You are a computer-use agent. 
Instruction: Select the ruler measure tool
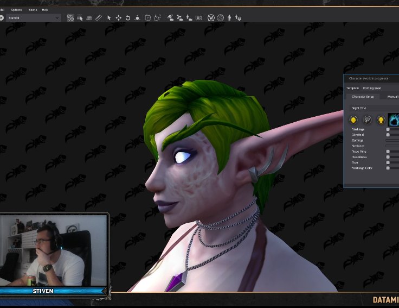(x=99, y=18)
